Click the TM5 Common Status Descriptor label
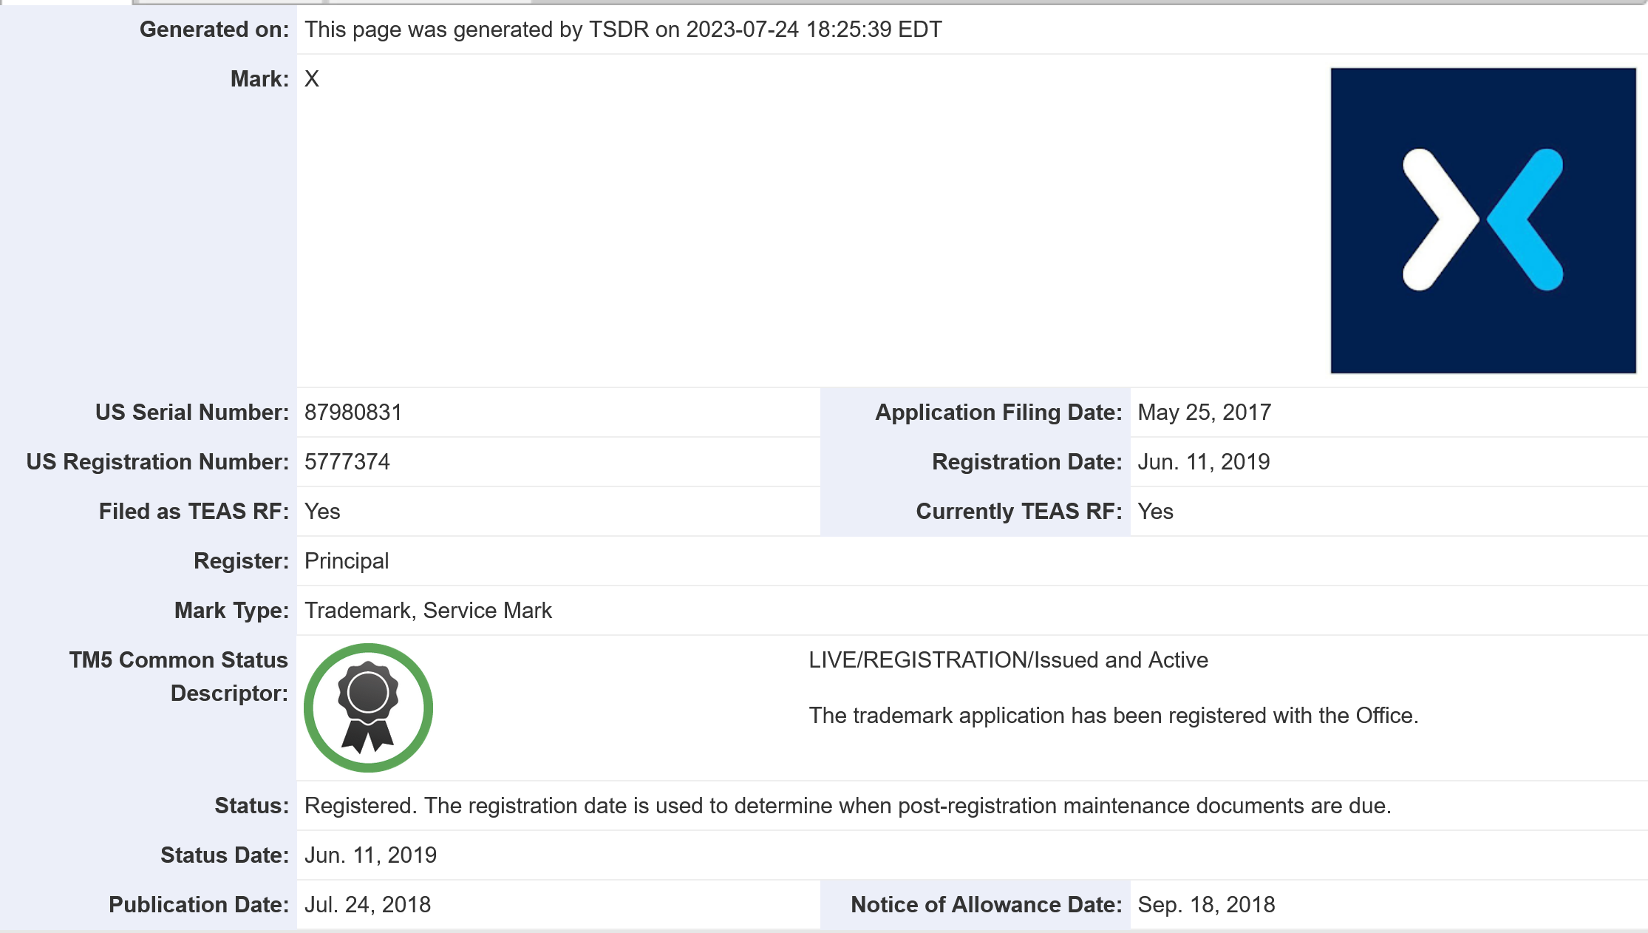This screenshot has width=1648, height=933. [x=178, y=676]
